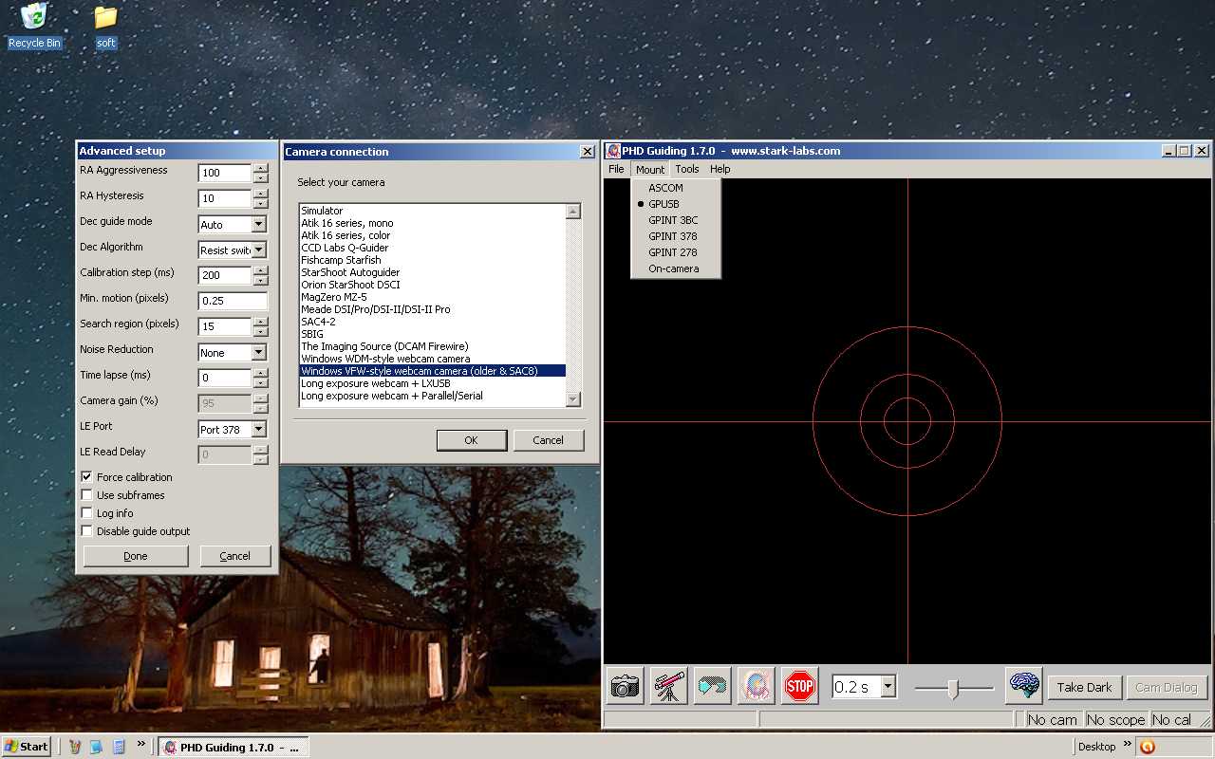
Task: Click the PHD Guiding title bar icon
Action: click(613, 151)
